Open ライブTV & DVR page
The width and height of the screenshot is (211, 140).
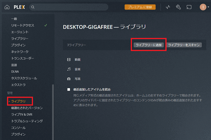[x=22, y=114]
